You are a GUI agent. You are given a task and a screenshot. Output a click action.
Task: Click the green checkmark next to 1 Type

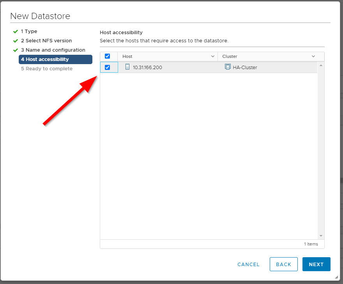(16, 31)
